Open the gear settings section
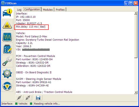The width and height of the screenshot is (139, 107). [7, 74]
